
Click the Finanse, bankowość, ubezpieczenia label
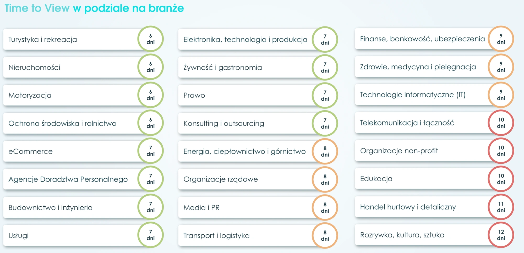coord(422,39)
